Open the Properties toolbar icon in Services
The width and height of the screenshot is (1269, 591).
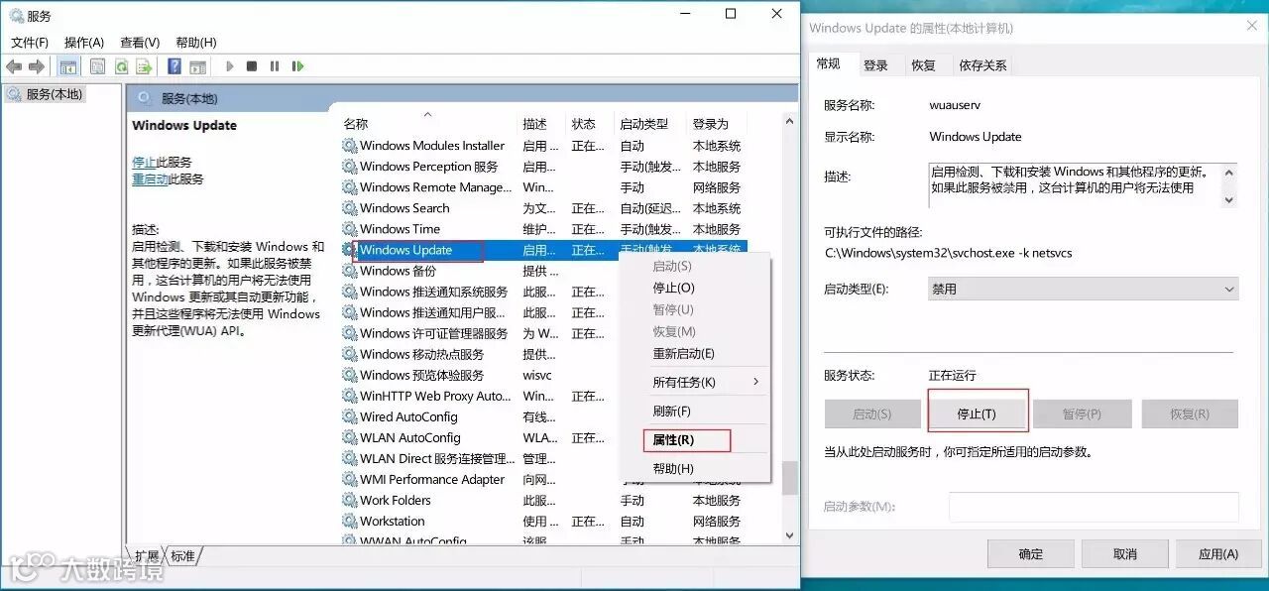click(97, 66)
